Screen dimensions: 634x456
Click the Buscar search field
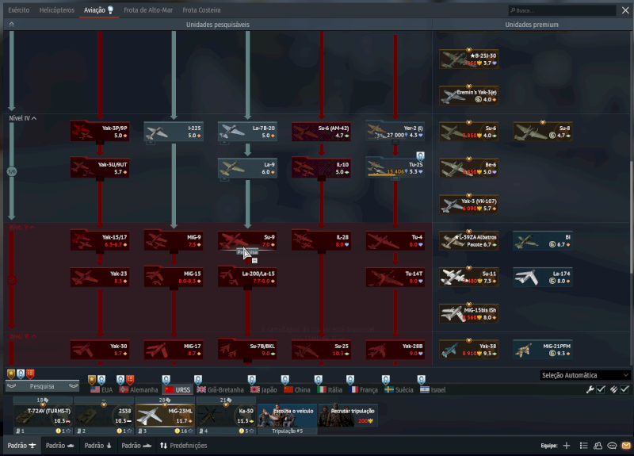(563, 10)
